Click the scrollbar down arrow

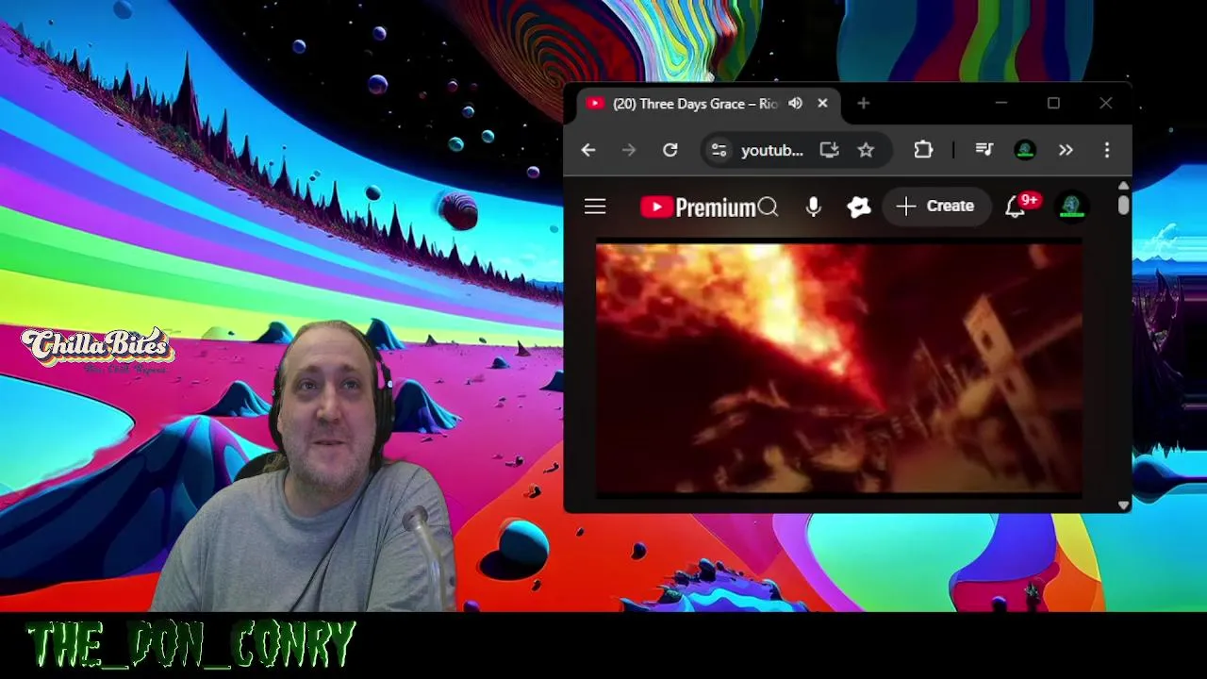click(1123, 505)
